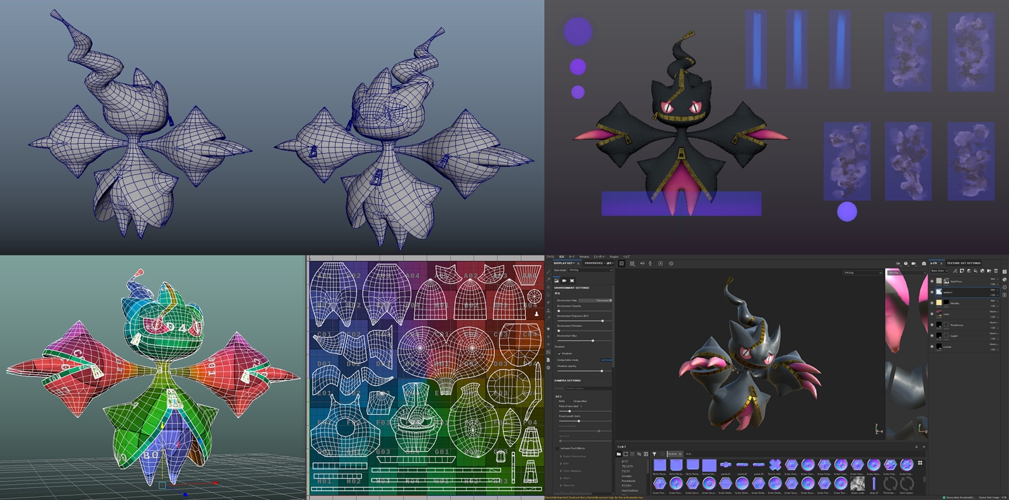Select the Eraser tool in left toolbar

pyautogui.click(x=549, y=279)
